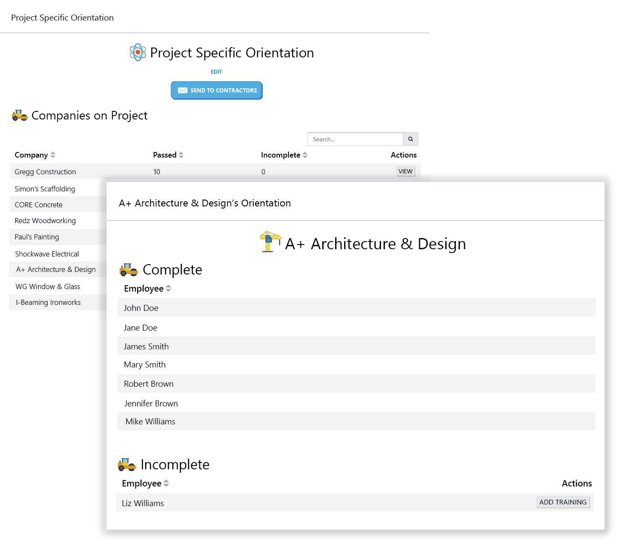Click employee James Smith

(x=146, y=346)
